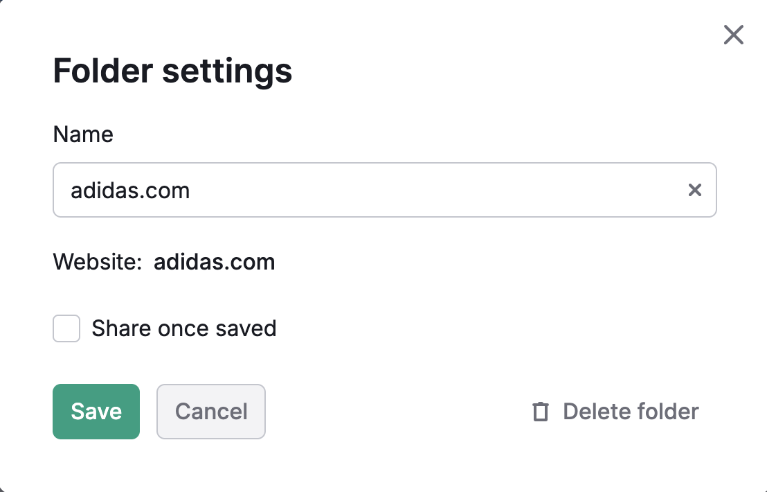The height and width of the screenshot is (492, 767).
Task: Click the word 'Folder' in the dialog title
Action: coord(102,71)
